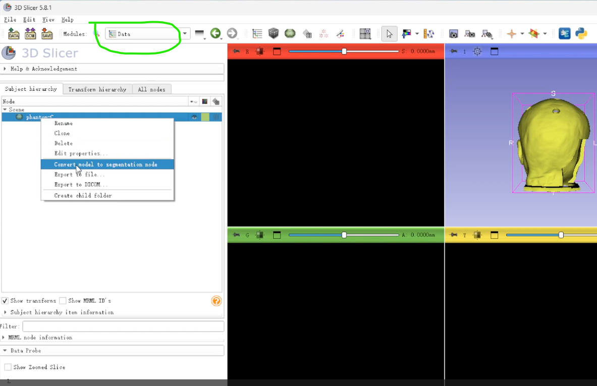Enable Show Zoomed Slice checkbox
The width and height of the screenshot is (597, 386).
click(x=8, y=367)
